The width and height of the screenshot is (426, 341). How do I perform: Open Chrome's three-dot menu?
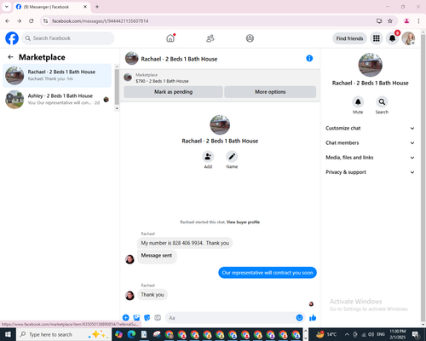point(418,20)
